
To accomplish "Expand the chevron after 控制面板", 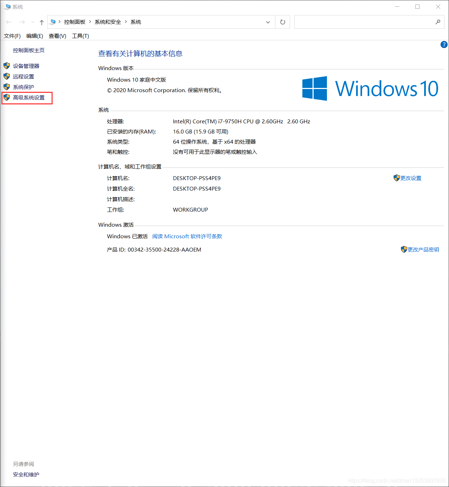I will (x=90, y=22).
